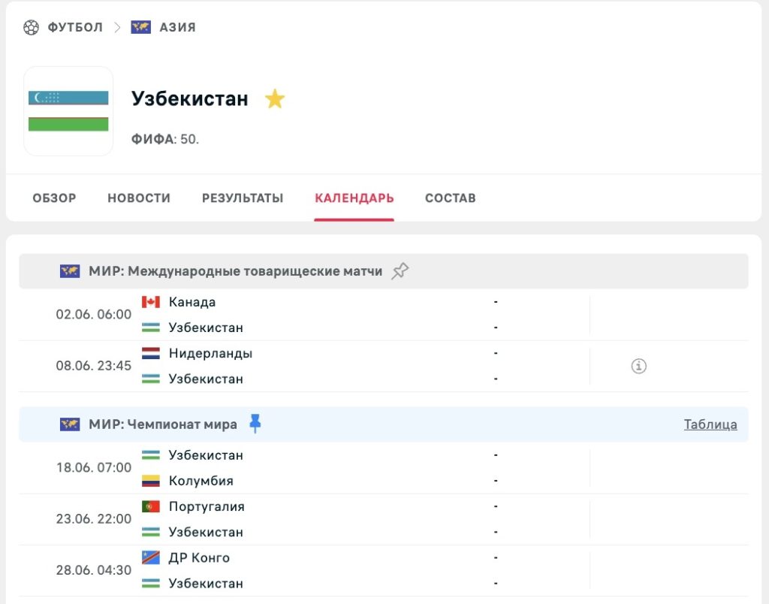Open info icon for Нидерланды match
769x604 pixels.
click(638, 366)
